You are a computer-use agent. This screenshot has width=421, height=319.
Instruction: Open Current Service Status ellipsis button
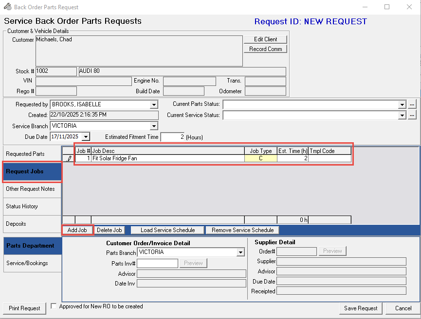click(412, 115)
